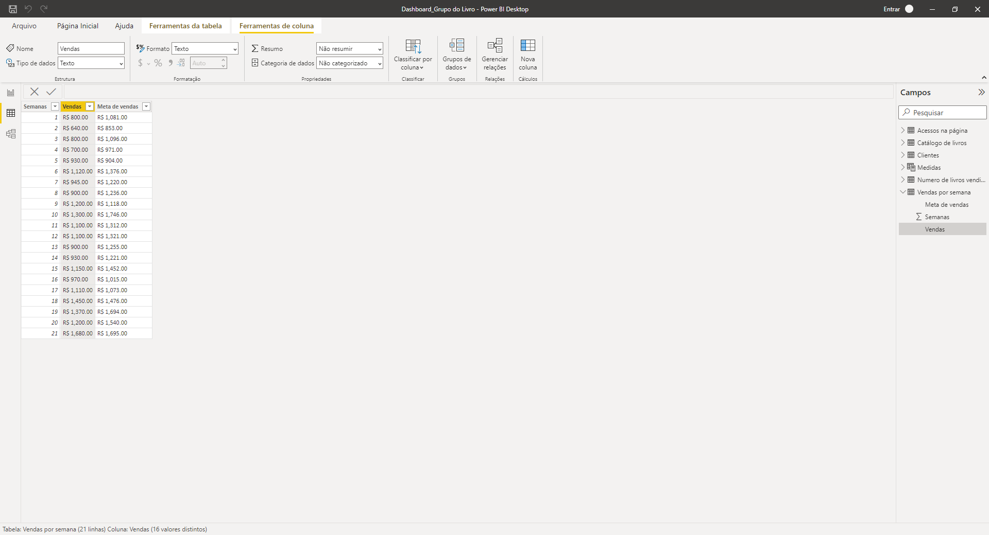Increase decimal places stepper up arrow
Viewport: 989px width, 535px height.
point(224,60)
